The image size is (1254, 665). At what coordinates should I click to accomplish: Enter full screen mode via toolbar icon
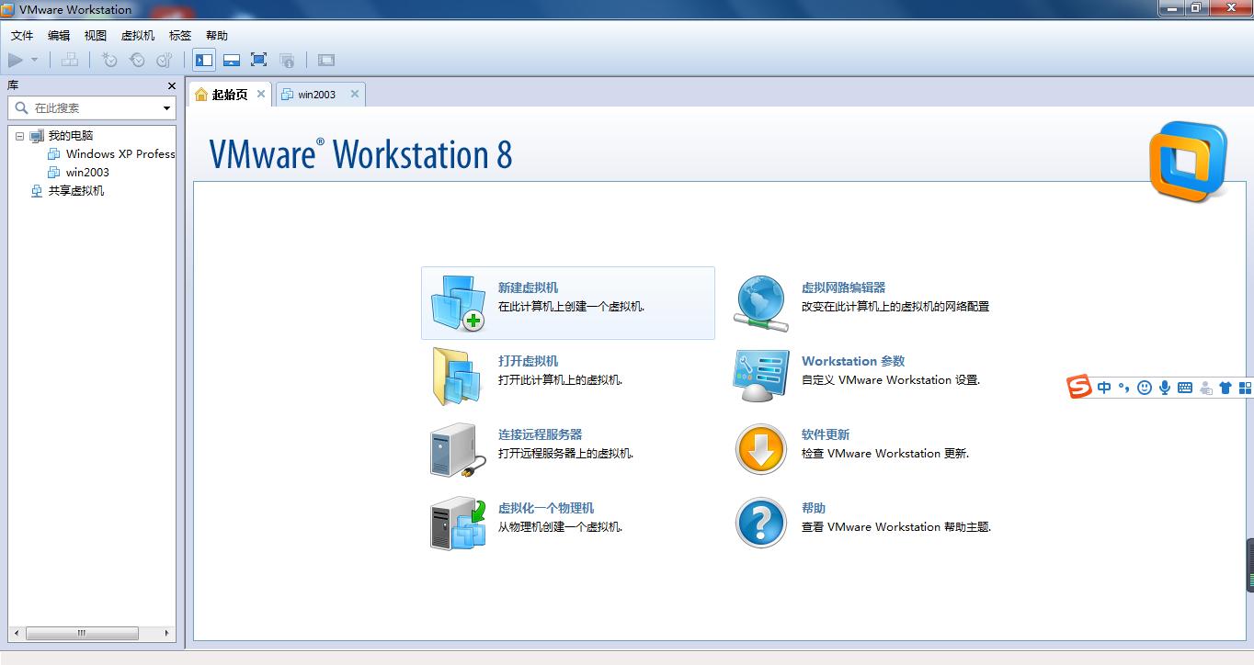pyautogui.click(x=258, y=60)
